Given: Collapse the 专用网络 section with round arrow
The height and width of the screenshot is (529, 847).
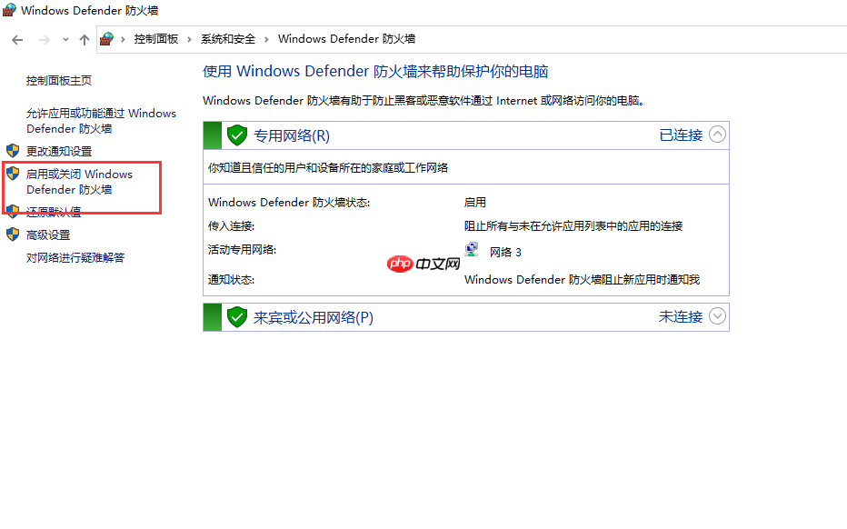Looking at the screenshot, I should coord(717,134).
